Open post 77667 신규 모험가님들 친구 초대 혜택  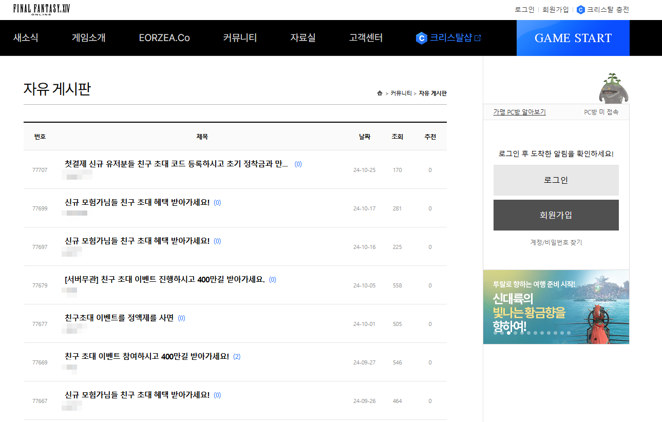point(137,395)
